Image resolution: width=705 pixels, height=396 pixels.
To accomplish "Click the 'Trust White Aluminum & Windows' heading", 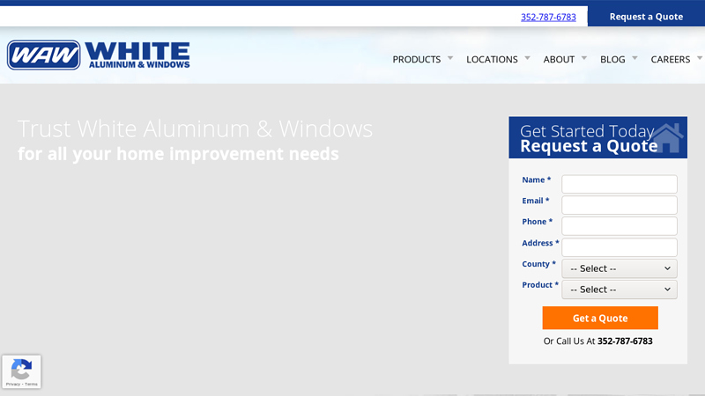I will pos(195,129).
